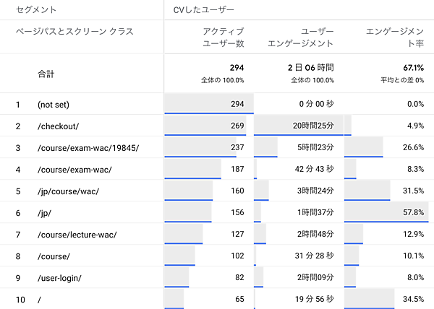Click the エンゲージメント率 column header
Viewport: 434px width, 309px height.
pyautogui.click(x=395, y=37)
